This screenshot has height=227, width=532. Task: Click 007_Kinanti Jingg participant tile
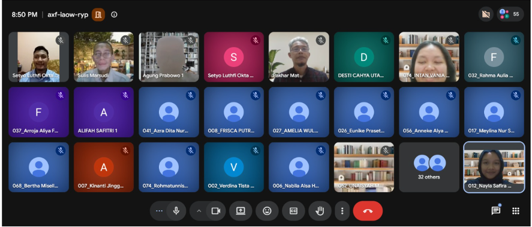[x=104, y=167]
